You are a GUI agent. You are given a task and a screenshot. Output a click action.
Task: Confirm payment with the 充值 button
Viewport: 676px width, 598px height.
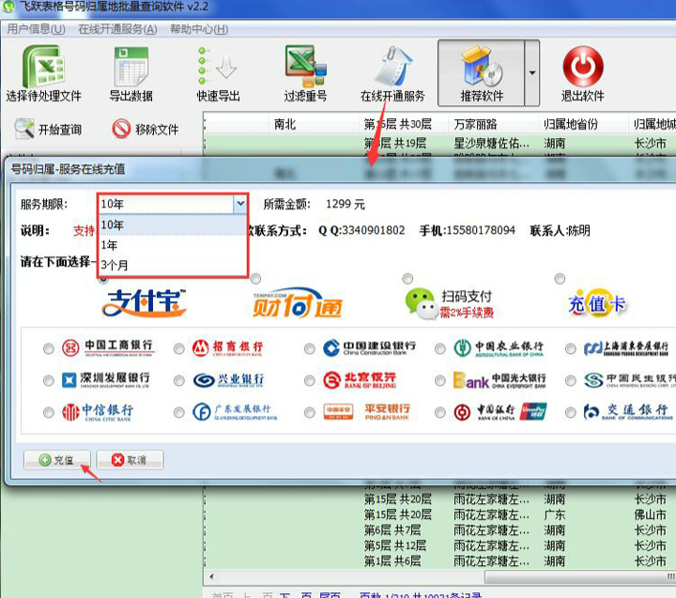point(57,460)
